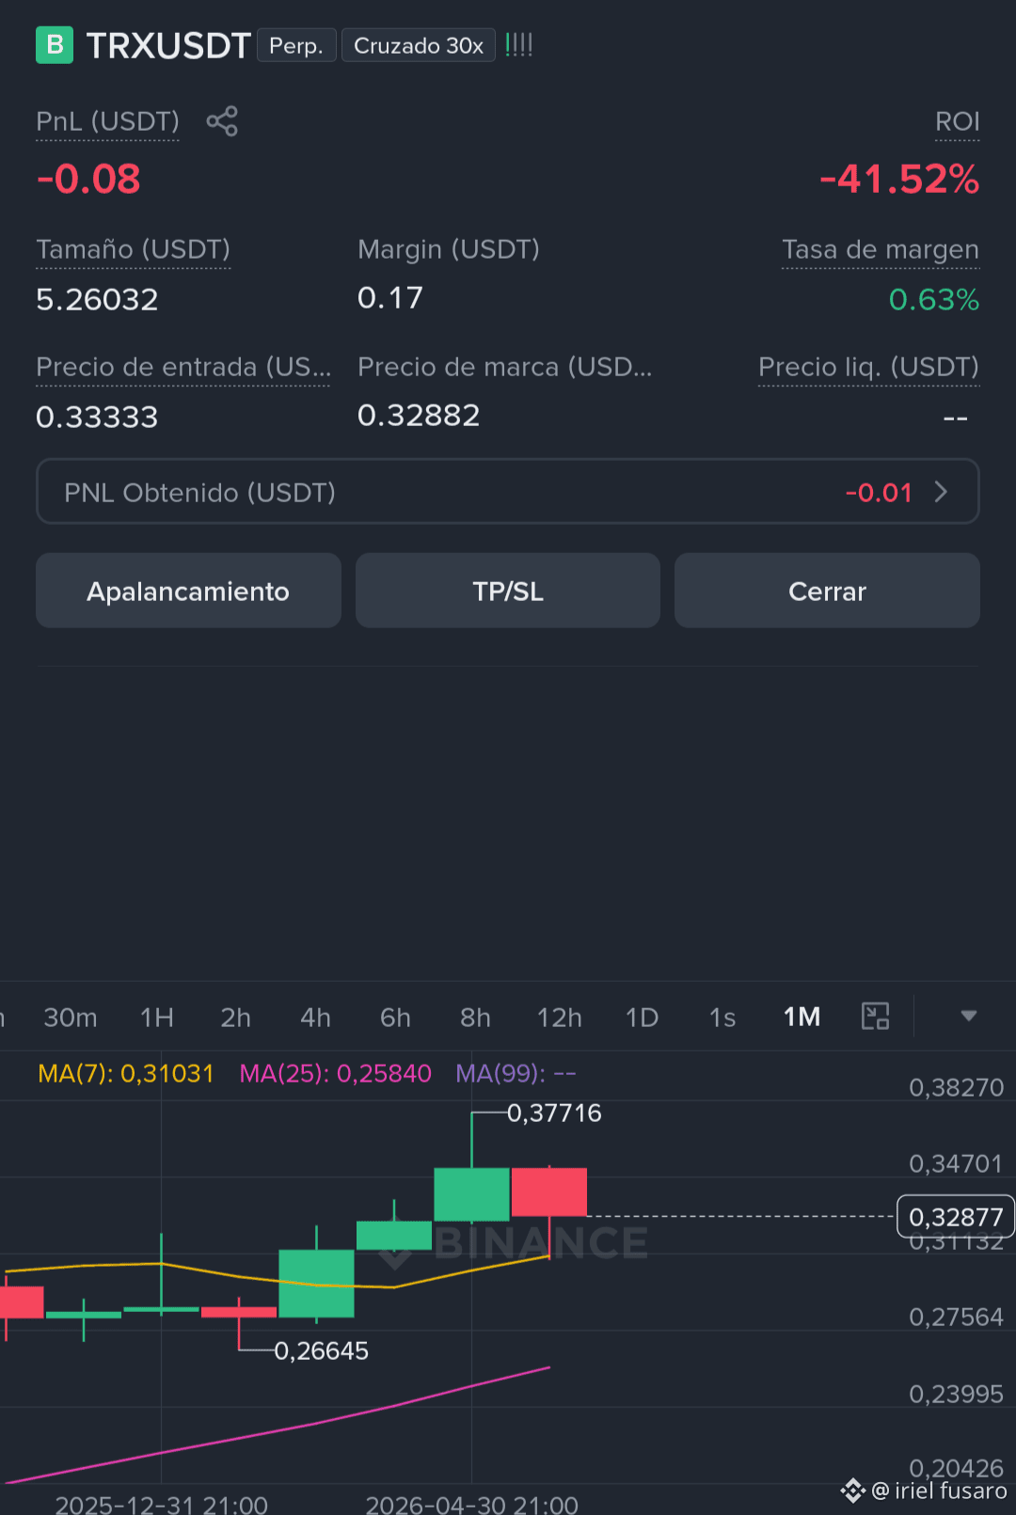
Task: Select the 12h timeframe
Action: 560,1018
